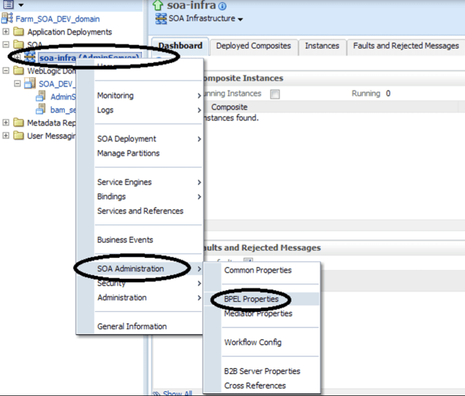465x396 pixels.
Task: Click the Application Deployments folder icon
Action: 19,32
